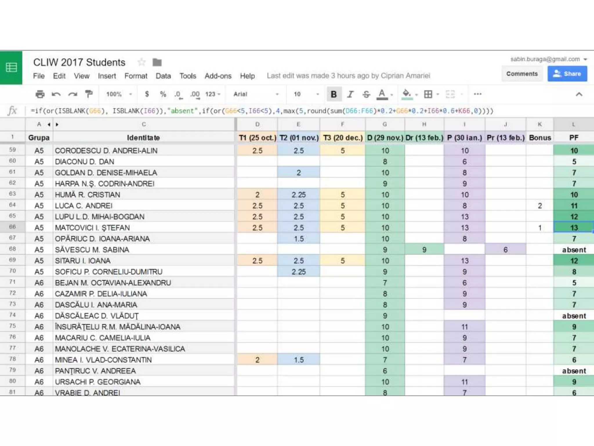Click the undo arrow icon
The height and width of the screenshot is (446, 594).
56,94
